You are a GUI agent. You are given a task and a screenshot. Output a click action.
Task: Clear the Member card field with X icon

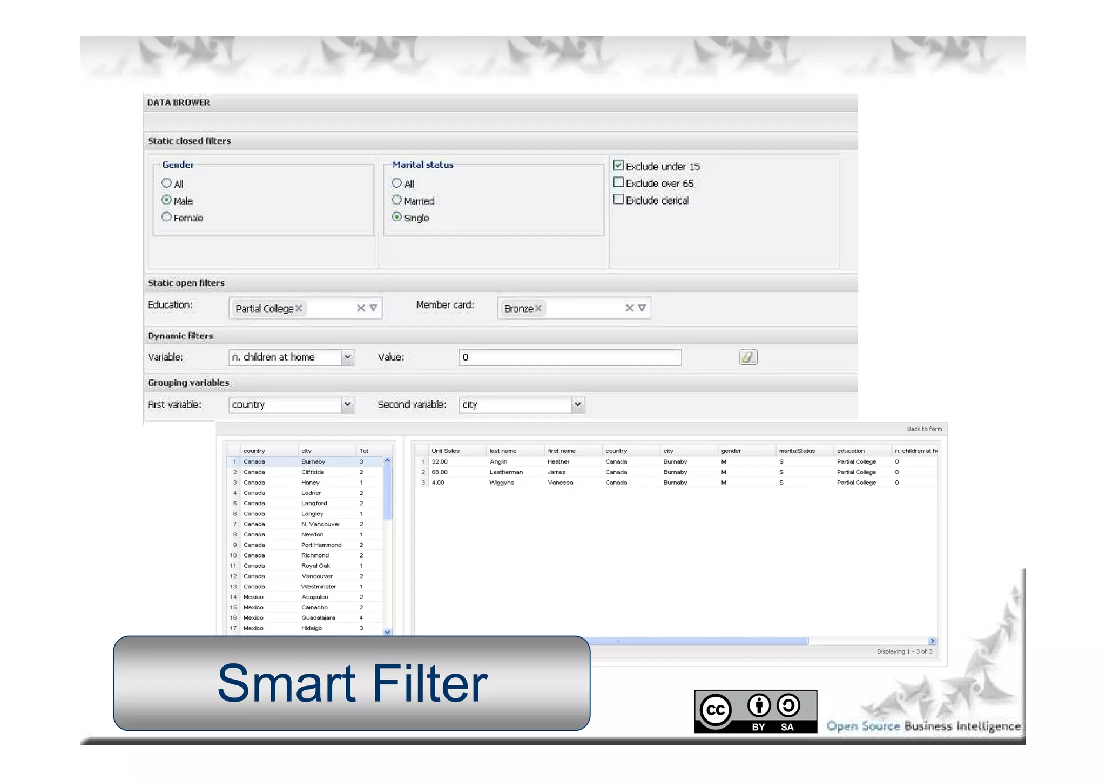click(x=629, y=308)
